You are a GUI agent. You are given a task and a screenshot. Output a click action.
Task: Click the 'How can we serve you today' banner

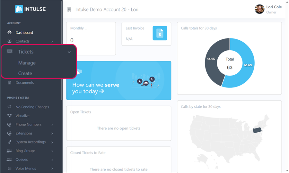pos(118,80)
